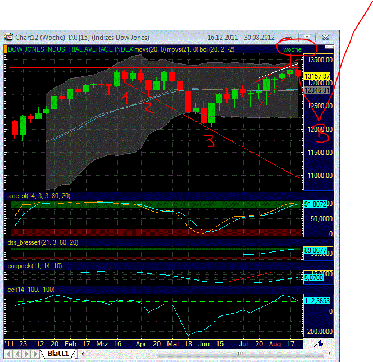The width and height of the screenshot is (373, 362).
Task: Click the boll(20, 2, -2) indicator label
Action: coord(217,49)
